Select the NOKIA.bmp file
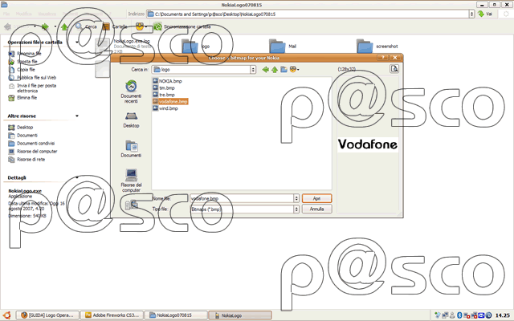Screen dimensions: 514x321 167,81
